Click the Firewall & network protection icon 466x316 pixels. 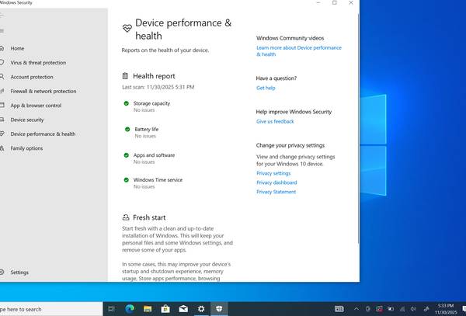(2, 91)
